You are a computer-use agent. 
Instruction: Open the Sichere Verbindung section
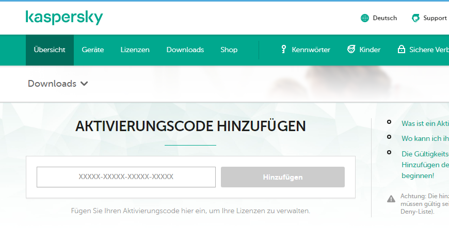pyautogui.click(x=429, y=50)
